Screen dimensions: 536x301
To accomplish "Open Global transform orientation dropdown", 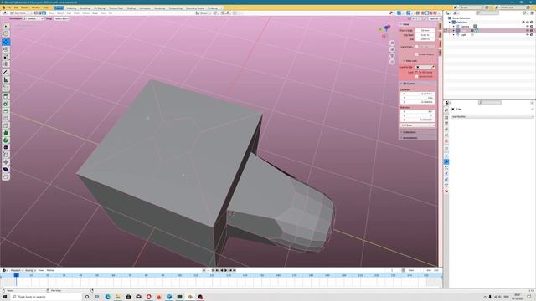I will 204,13.
